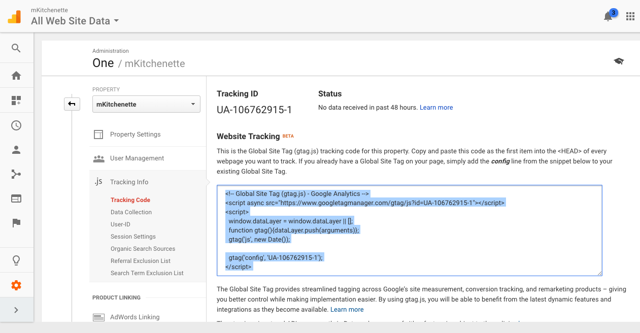
Task: Select Data Collection under Tracking Info
Action: pyautogui.click(x=131, y=212)
